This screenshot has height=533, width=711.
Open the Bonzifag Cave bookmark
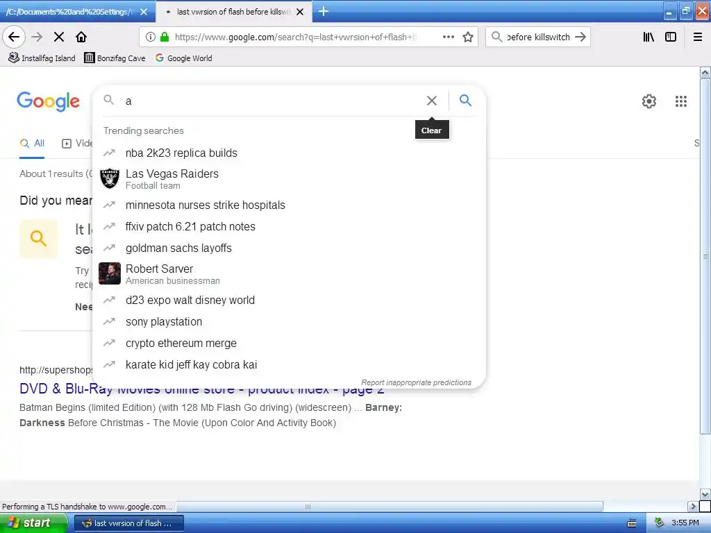coord(115,58)
